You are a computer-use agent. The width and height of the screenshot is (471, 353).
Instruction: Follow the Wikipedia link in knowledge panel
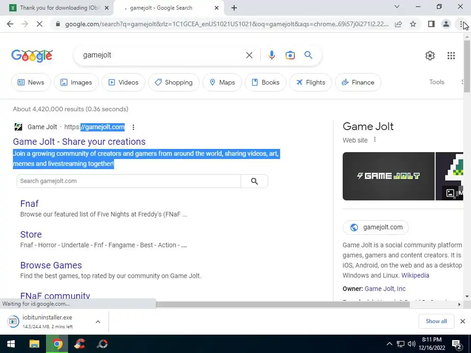click(415, 275)
